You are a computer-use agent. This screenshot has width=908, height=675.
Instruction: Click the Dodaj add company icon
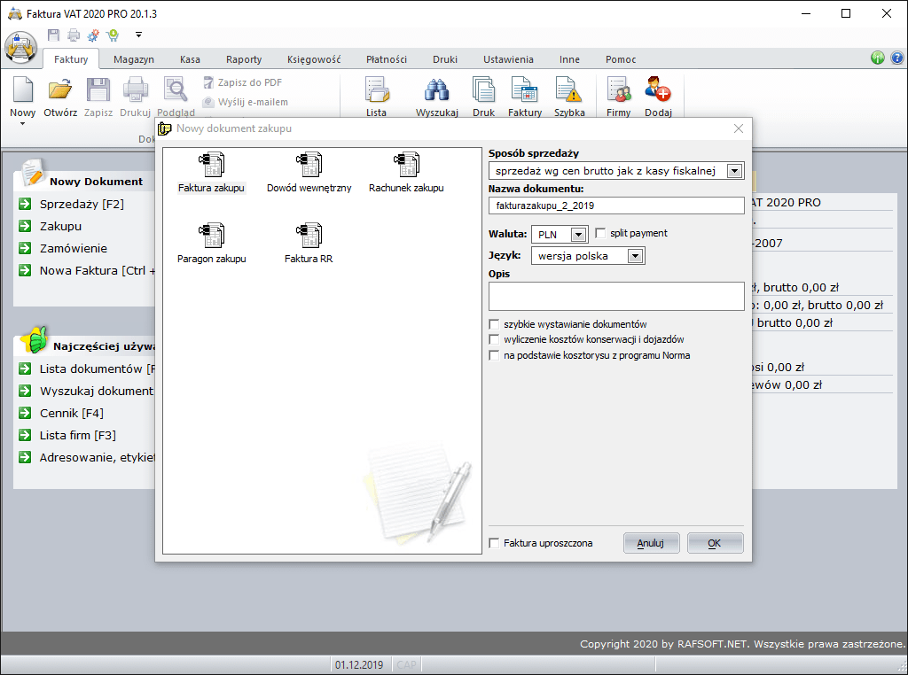pyautogui.click(x=658, y=90)
